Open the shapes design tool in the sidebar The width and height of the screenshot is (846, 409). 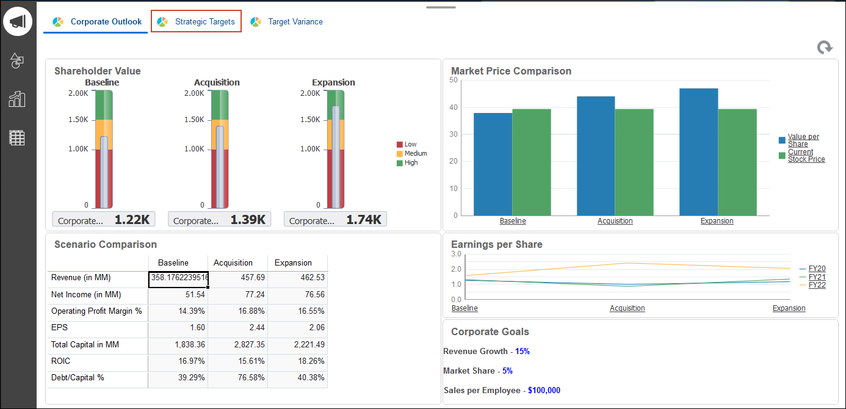pyautogui.click(x=18, y=60)
